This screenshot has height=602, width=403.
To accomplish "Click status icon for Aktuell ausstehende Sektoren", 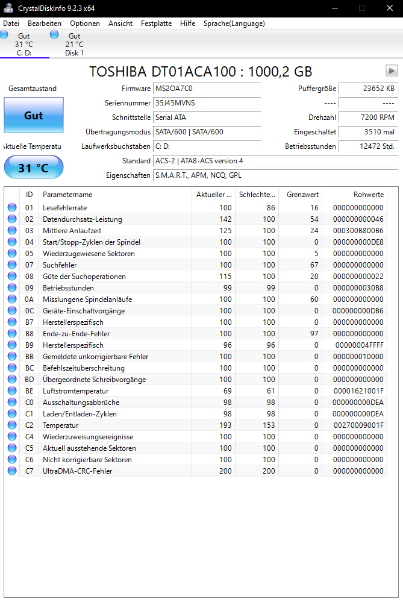I will click(x=12, y=448).
